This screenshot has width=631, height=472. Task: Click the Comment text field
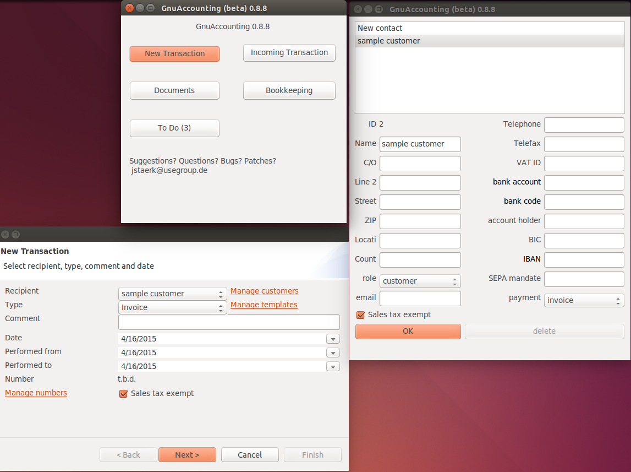229,322
